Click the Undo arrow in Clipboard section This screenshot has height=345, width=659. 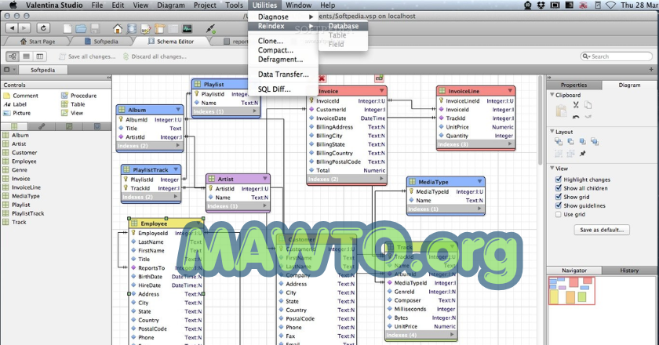click(576, 117)
